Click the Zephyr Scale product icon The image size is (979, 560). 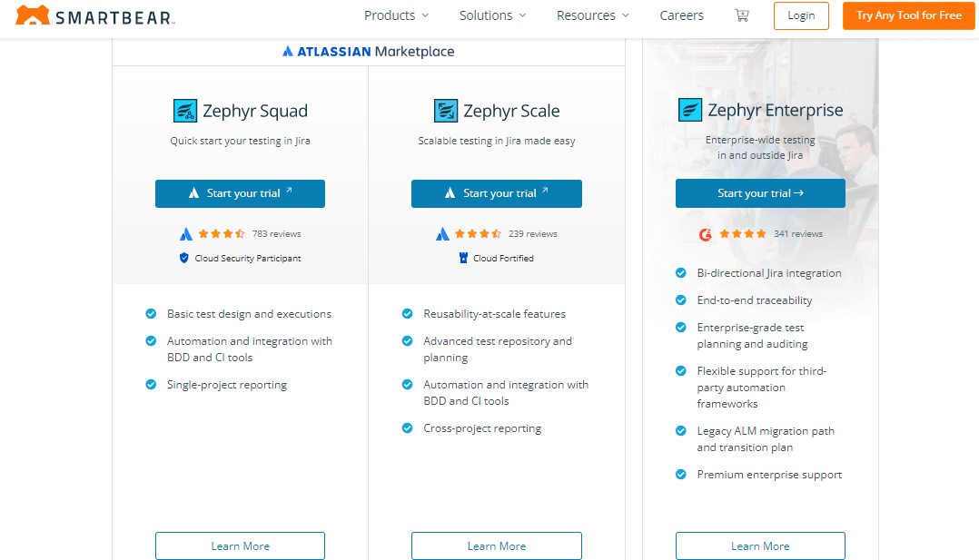click(446, 111)
